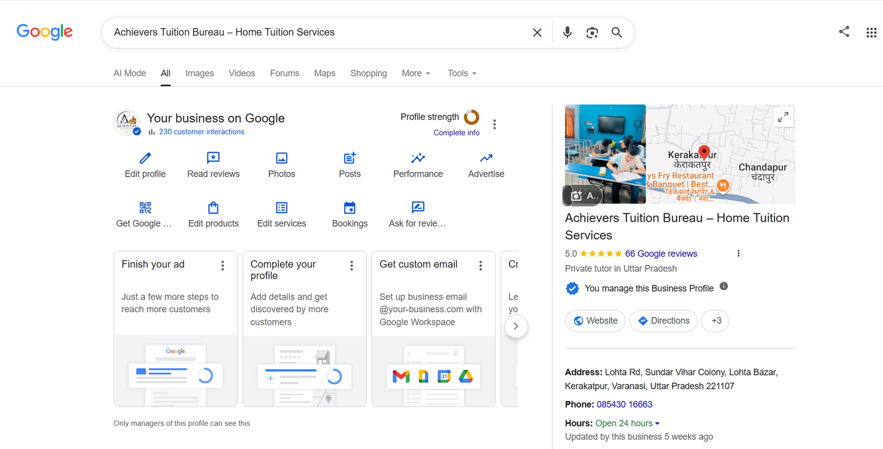The width and height of the screenshot is (883, 449).
Task: Open 66 Google reviews link
Action: [661, 254]
